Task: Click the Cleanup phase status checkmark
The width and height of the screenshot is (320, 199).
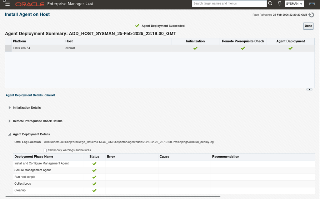Action: click(x=94, y=190)
